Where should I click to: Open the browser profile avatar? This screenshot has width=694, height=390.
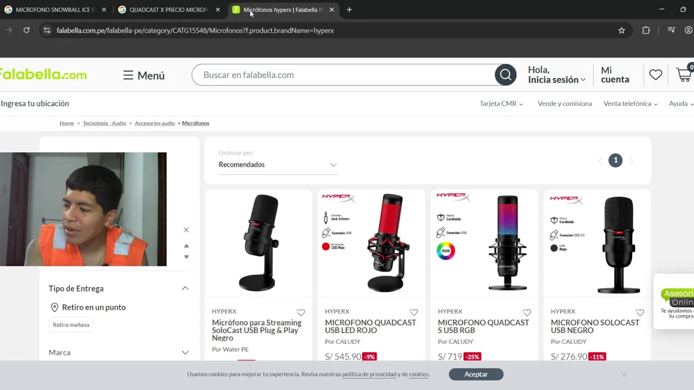(689, 30)
